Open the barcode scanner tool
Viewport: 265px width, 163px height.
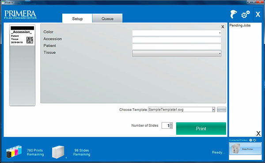(234, 14)
